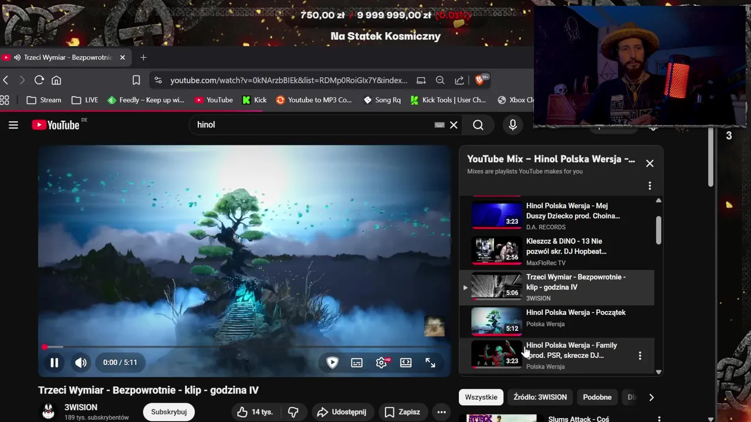Click the youtube.com address bar URL
The height and width of the screenshot is (422, 751).
(x=289, y=80)
